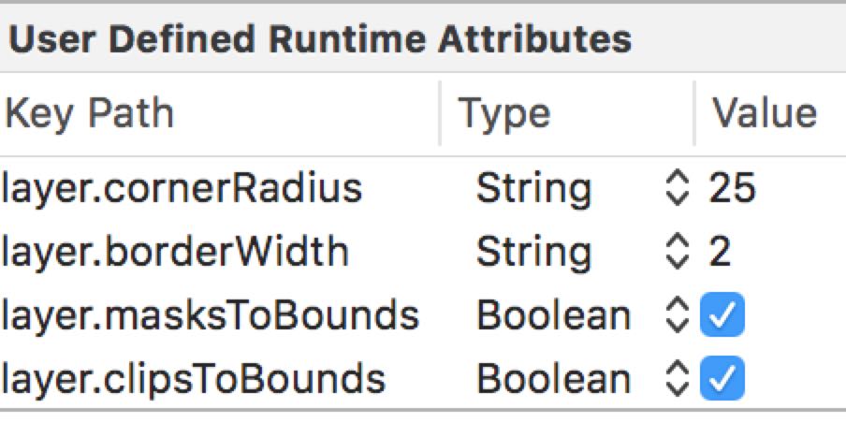This screenshot has width=846, height=423.
Task: Toggle the layer.clipsToBounds value checkbox
Action: 722,378
